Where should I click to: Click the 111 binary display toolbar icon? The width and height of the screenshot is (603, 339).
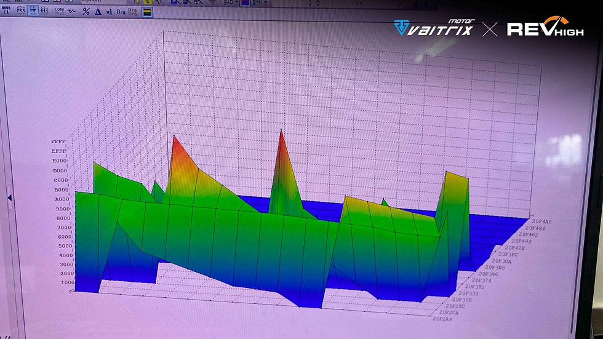pyautogui.click(x=44, y=10)
